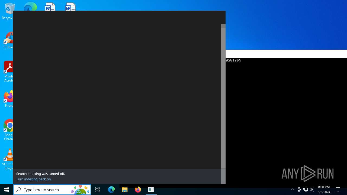Open the Meet Now tray icon
Screen dimensions: 347x195
pos(299,190)
